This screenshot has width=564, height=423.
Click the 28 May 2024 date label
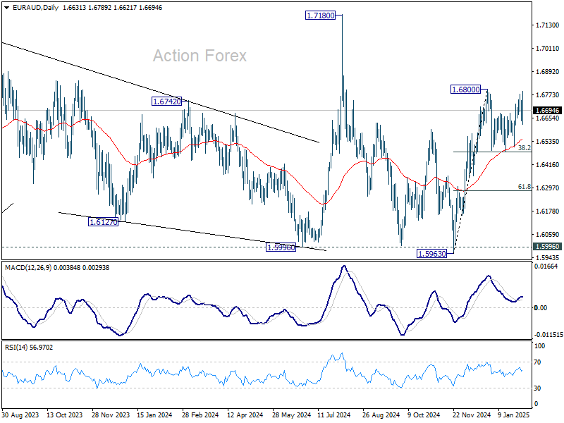(x=291, y=415)
